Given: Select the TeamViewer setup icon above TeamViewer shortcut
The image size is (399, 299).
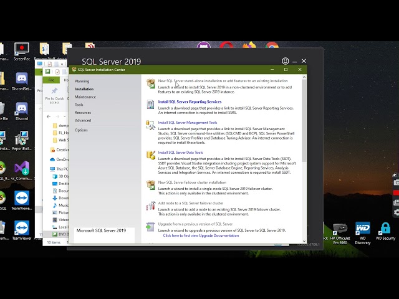Looking at the screenshot, I should (22, 201).
